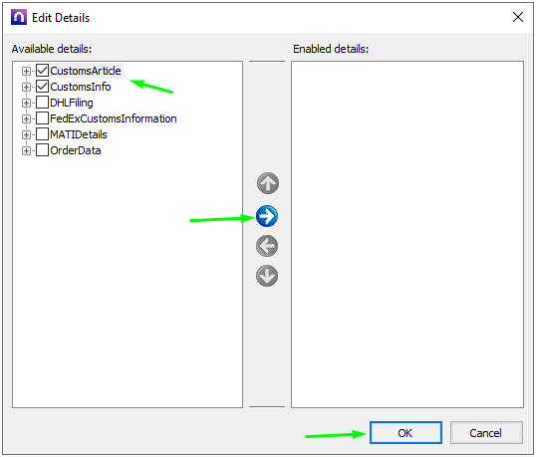Image resolution: width=536 pixels, height=457 pixels.
Task: Select the CustomsInfo label
Action: point(81,87)
